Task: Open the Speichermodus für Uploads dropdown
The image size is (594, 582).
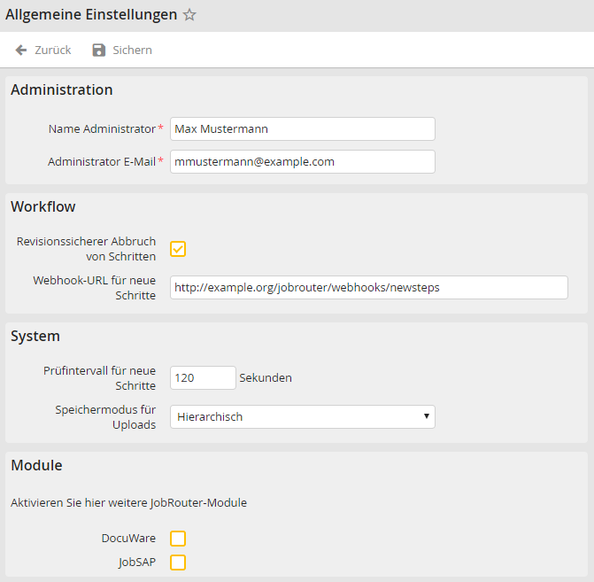Action: (x=302, y=416)
